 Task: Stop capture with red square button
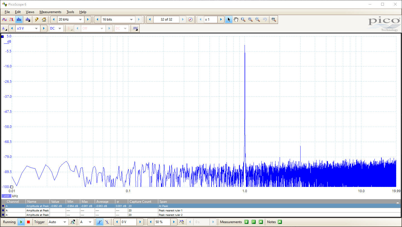coord(28,222)
